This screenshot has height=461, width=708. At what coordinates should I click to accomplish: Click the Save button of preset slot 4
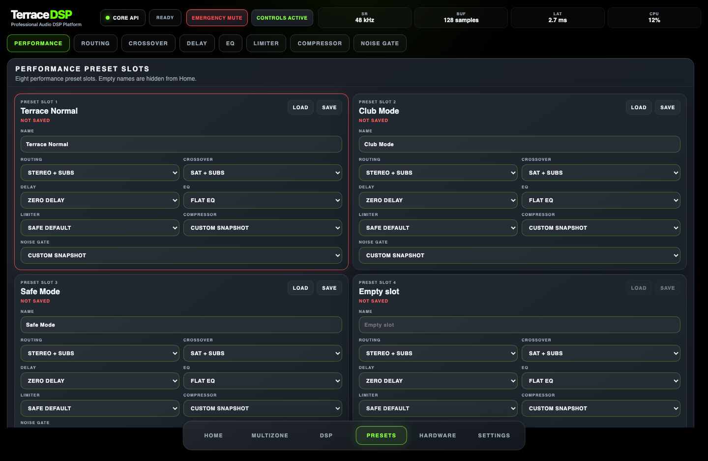668,288
